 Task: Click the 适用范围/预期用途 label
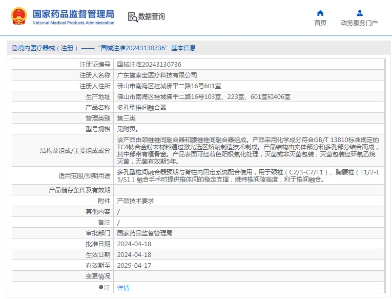(84, 176)
